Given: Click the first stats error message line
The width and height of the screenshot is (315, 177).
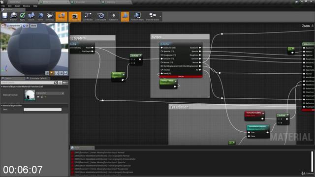Looking at the screenshot, I should click(x=99, y=152).
